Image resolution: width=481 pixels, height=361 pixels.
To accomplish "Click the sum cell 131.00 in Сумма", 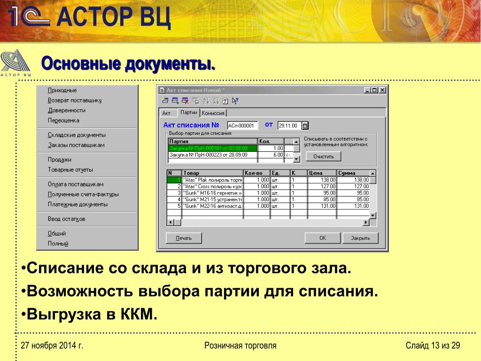I will click(353, 206).
